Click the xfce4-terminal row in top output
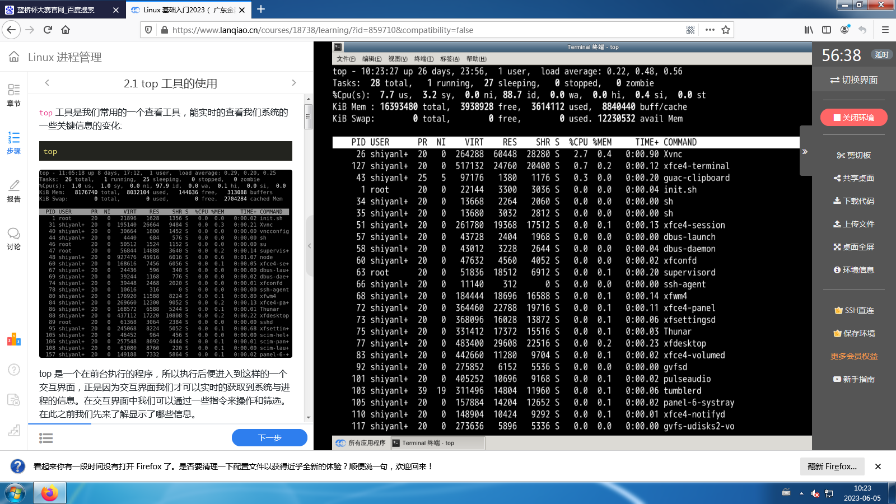Screen dimensions: 896x504 pos(566,166)
